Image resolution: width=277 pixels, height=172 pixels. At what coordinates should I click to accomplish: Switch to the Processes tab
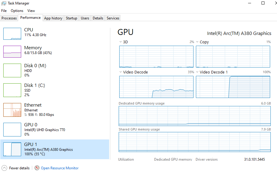tap(9, 18)
